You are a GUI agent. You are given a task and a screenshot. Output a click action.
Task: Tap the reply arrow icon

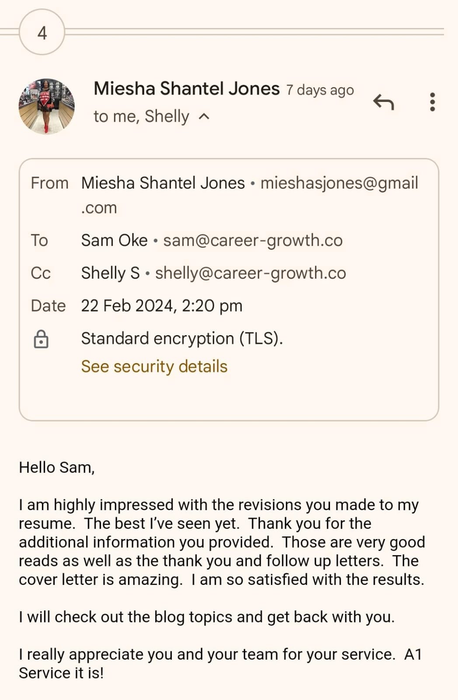coord(384,102)
